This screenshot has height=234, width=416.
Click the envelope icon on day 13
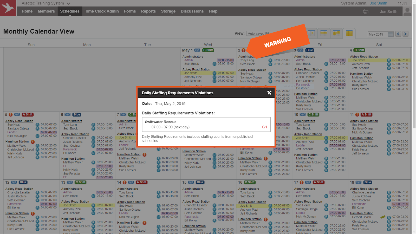[x=70, y=183]
